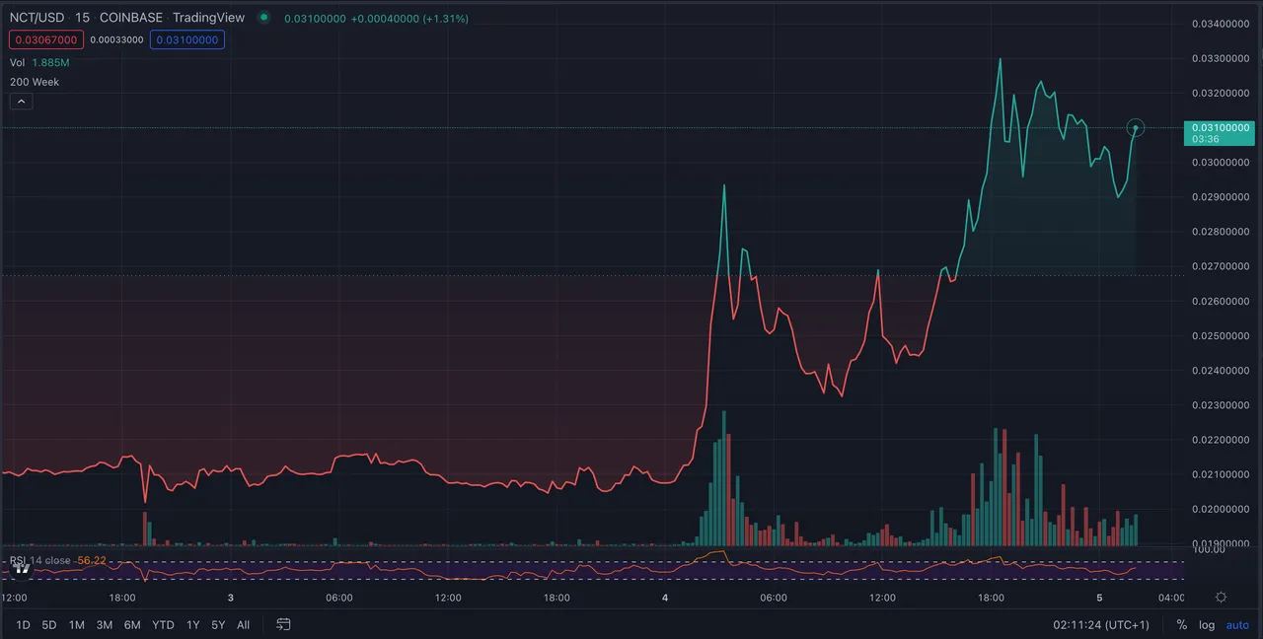Open the timezone menu showing 02:11:24 (UTC+1)
Viewport: 1263px width, 639px height.
1101,624
